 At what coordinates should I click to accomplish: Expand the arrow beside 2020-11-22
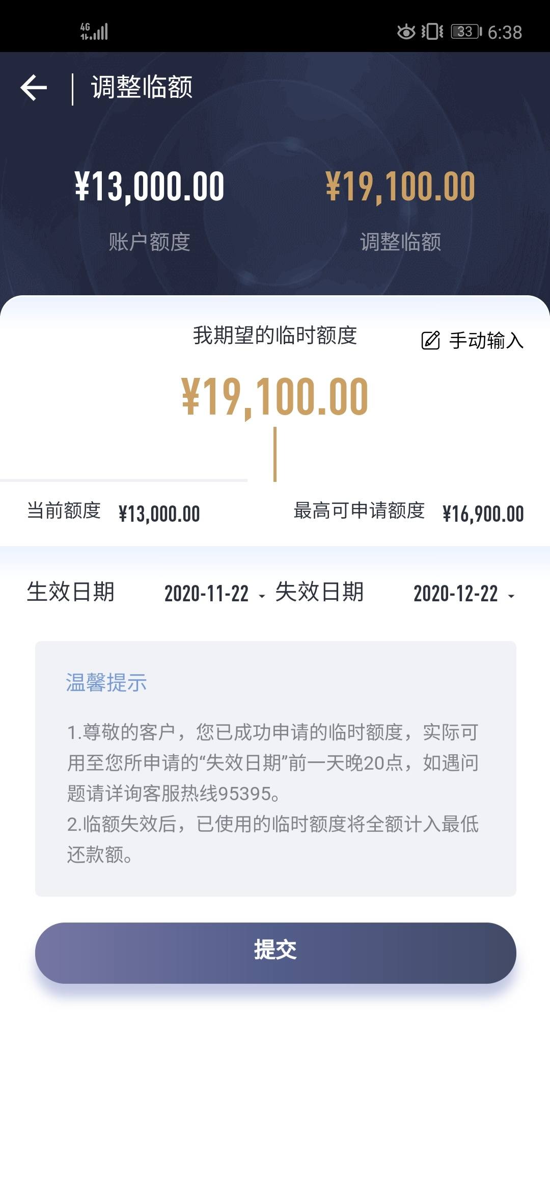(262, 596)
